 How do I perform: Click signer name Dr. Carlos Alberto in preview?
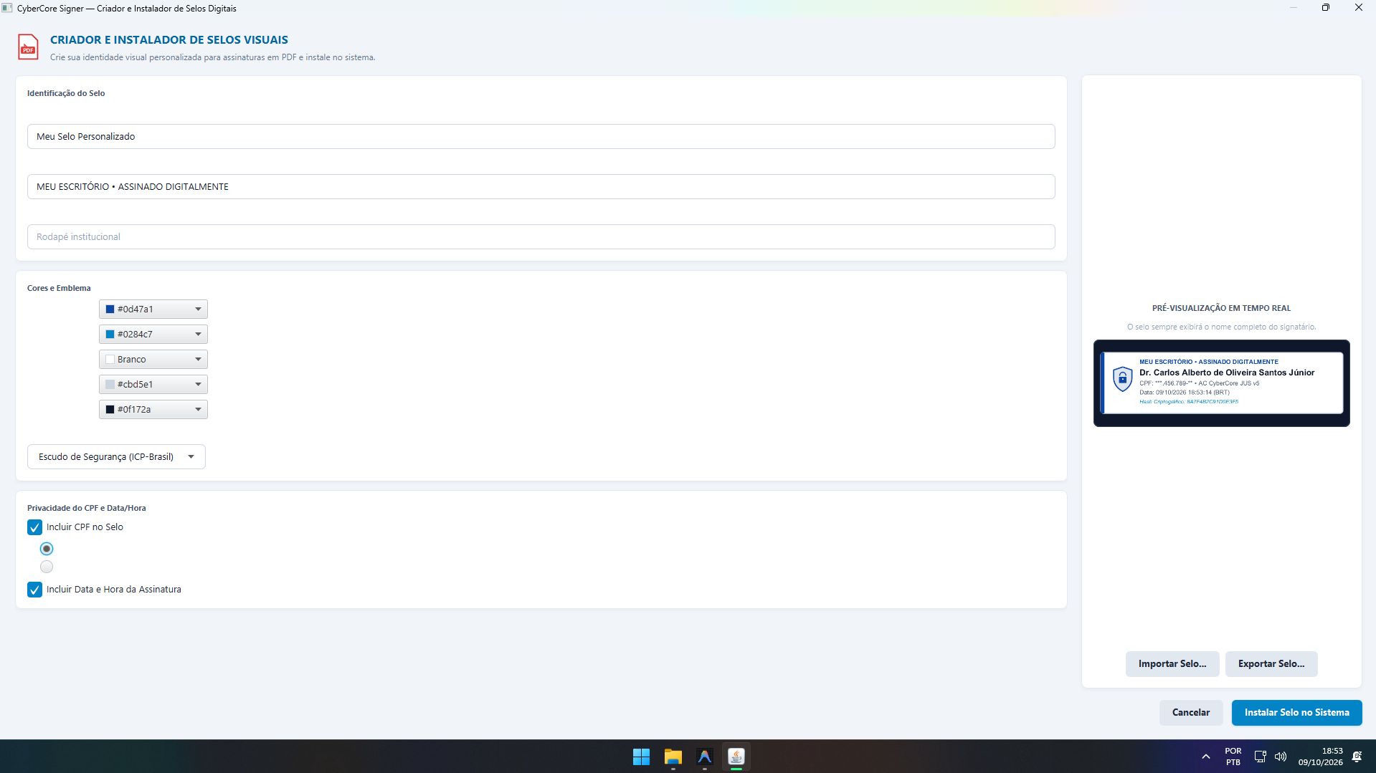click(x=1226, y=373)
